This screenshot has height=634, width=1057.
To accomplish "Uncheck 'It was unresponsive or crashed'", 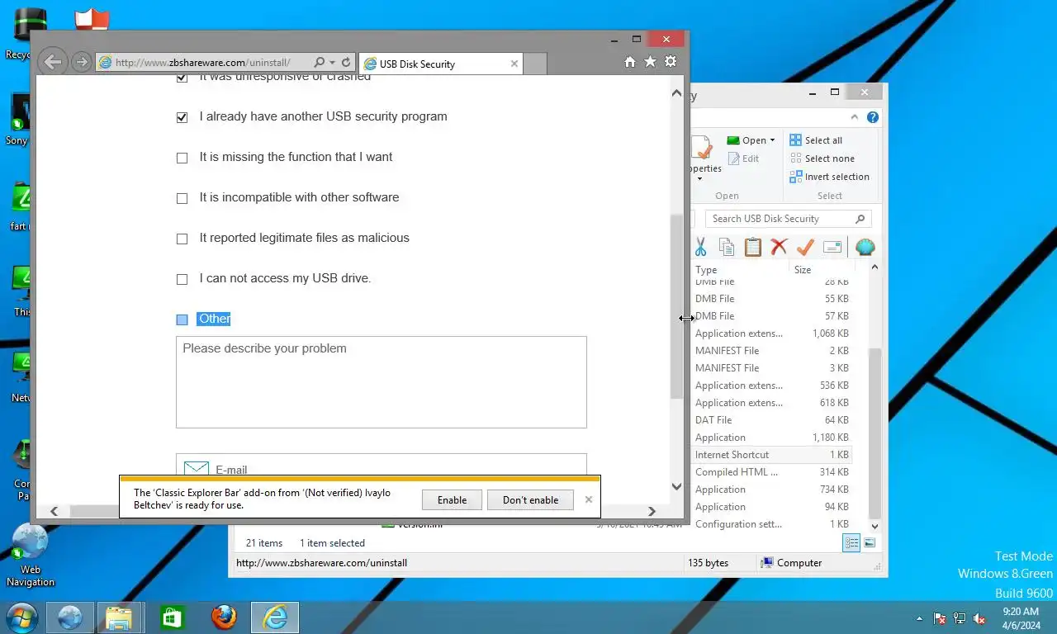I will click(182, 77).
